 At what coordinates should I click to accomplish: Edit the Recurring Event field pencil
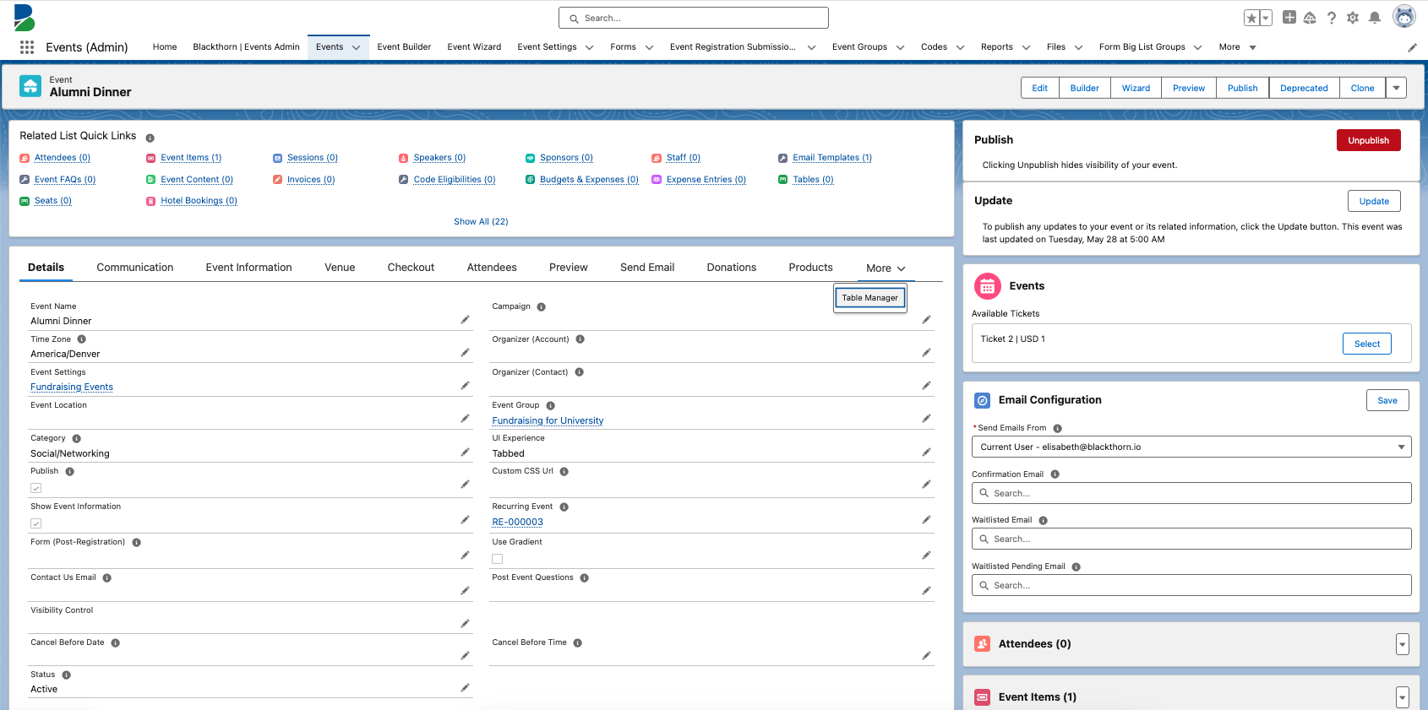click(926, 520)
